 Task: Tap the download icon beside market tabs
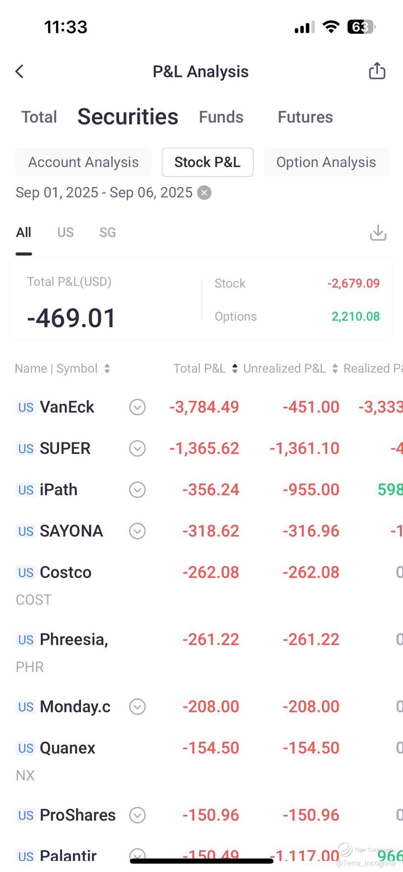(378, 233)
